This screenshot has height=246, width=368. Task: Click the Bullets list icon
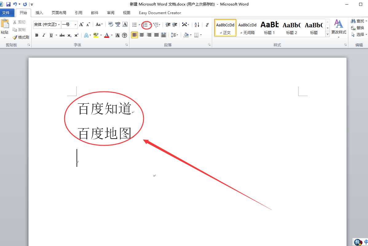tap(134, 25)
